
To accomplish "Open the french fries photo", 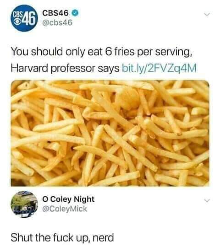I will pos(110,133).
